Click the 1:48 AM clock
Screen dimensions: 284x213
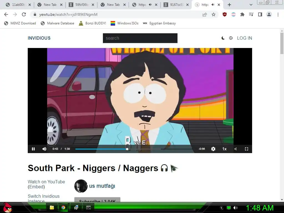(x=260, y=208)
